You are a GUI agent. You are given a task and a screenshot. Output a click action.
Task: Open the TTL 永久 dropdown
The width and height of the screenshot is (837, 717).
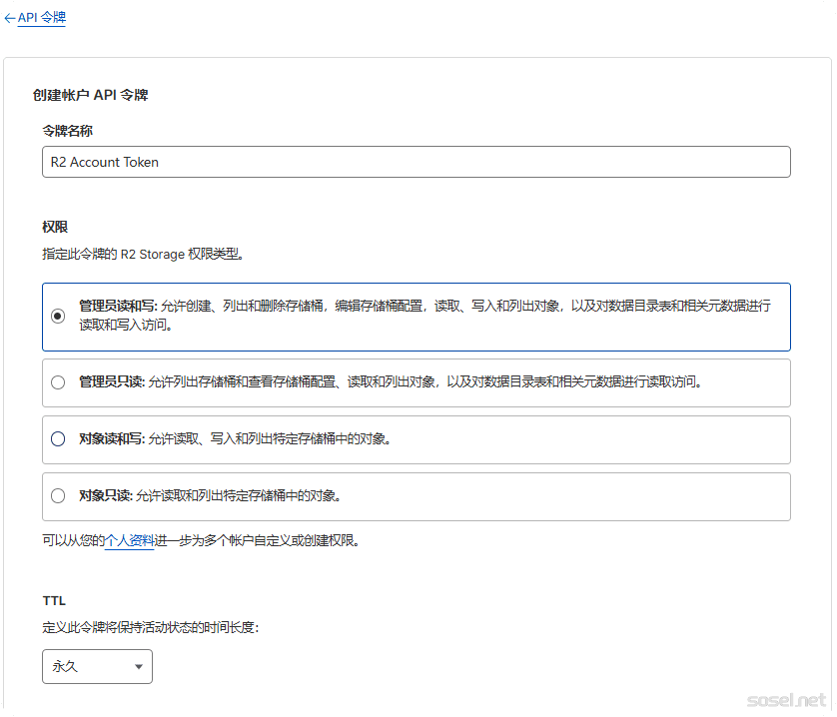point(97,666)
